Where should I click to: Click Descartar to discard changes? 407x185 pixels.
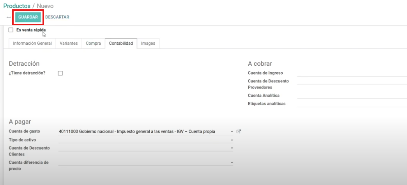click(57, 17)
